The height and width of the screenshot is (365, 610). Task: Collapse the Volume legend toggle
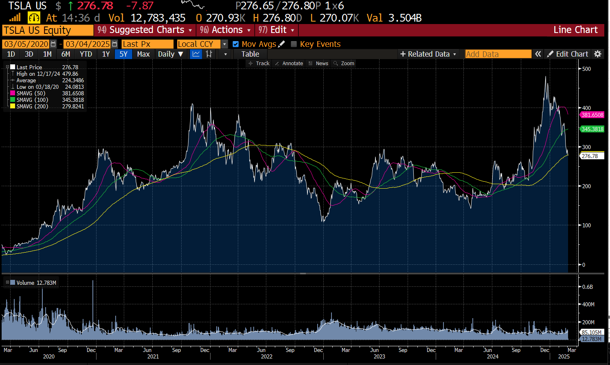point(7,282)
